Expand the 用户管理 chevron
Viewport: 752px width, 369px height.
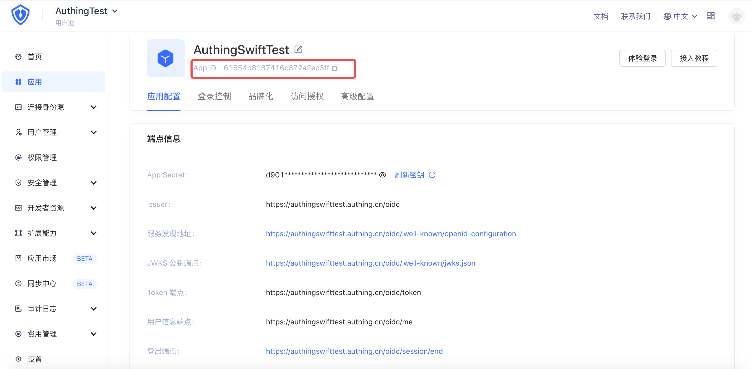click(94, 132)
